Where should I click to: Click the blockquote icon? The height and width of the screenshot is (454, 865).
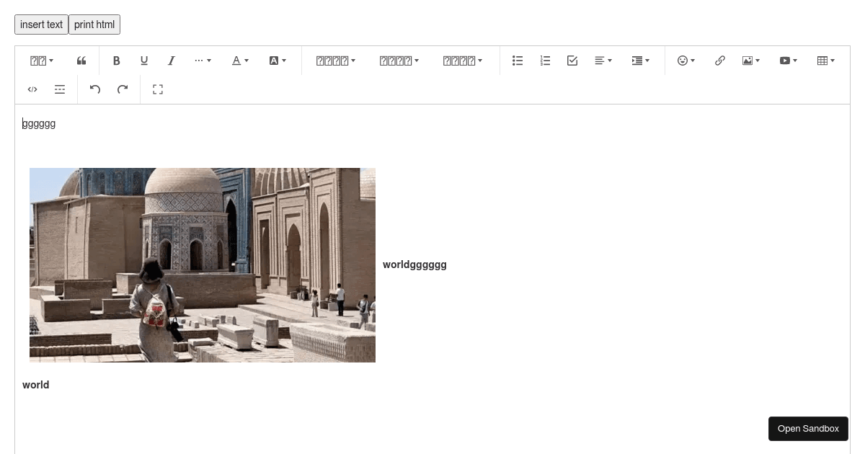coord(81,61)
